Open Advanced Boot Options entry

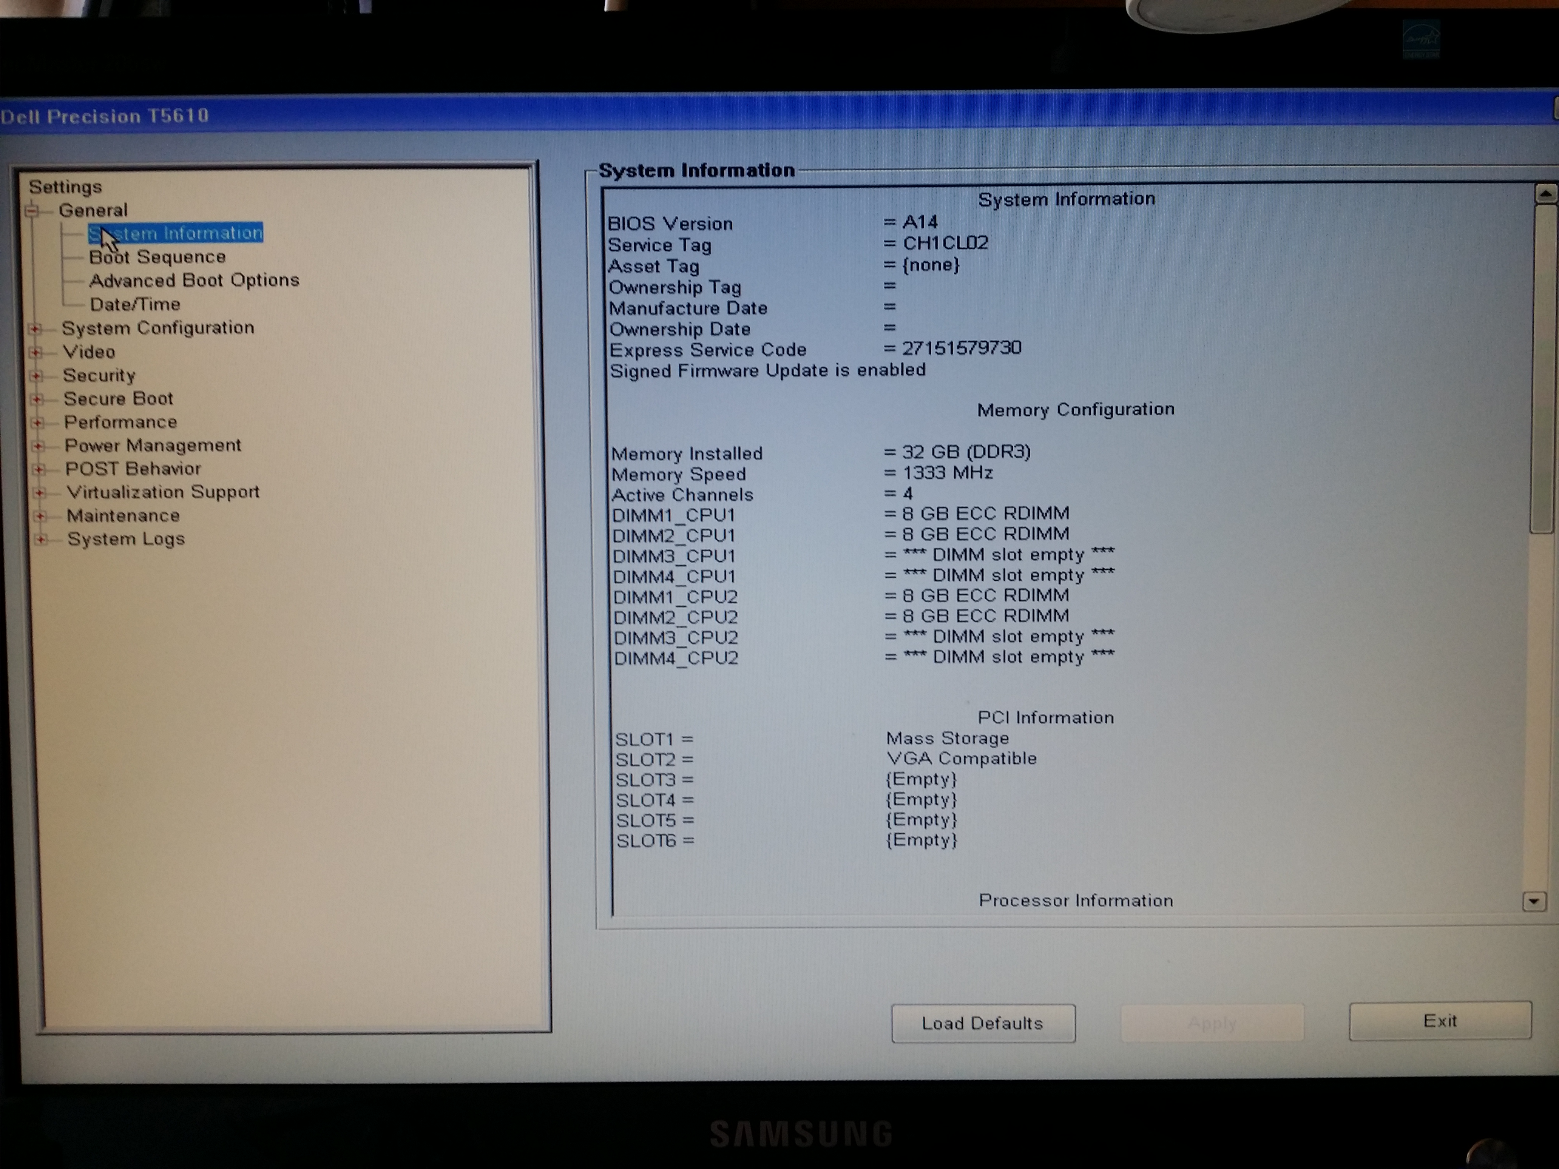(x=194, y=281)
